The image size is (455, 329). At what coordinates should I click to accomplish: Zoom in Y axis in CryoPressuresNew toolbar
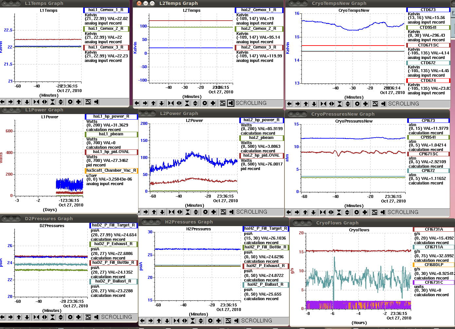339,212
